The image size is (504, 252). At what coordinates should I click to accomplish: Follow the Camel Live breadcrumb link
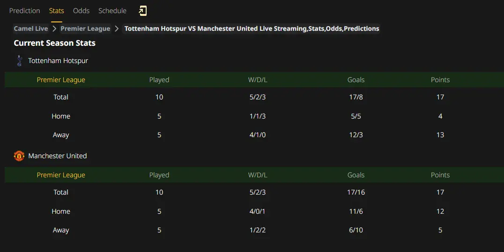(31, 28)
